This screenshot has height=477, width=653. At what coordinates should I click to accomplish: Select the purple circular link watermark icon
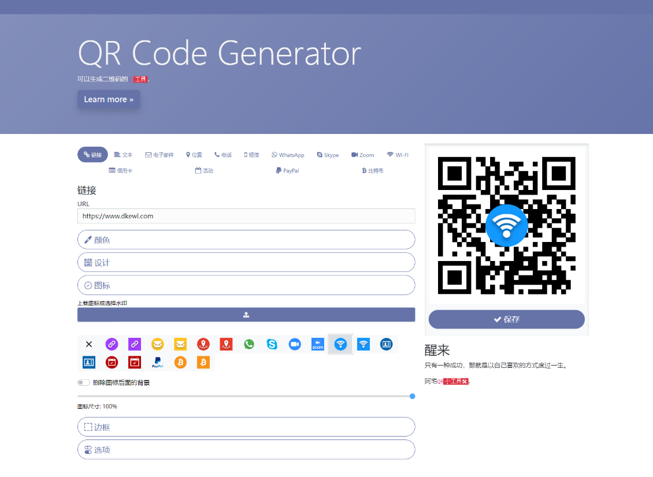tap(112, 344)
